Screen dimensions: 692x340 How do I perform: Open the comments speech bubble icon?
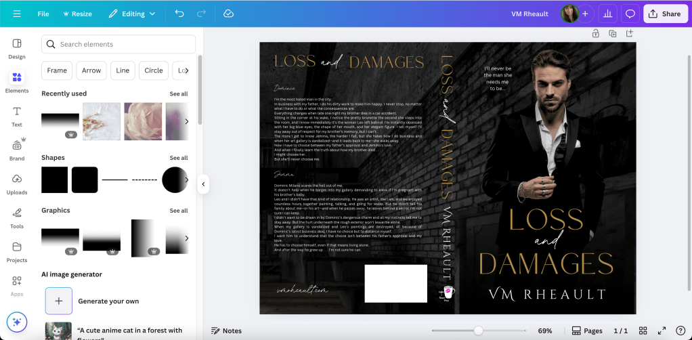click(630, 14)
